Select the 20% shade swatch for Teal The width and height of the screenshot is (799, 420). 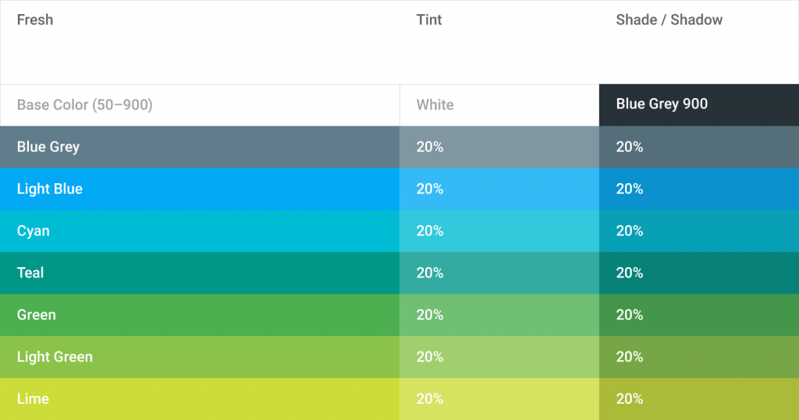coord(698,273)
